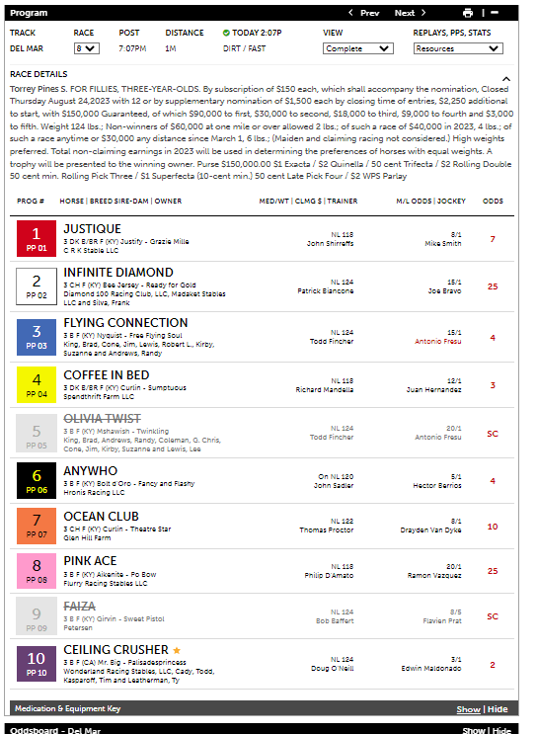
Task: Click the yellow number 4 program badge
Action: (x=37, y=385)
